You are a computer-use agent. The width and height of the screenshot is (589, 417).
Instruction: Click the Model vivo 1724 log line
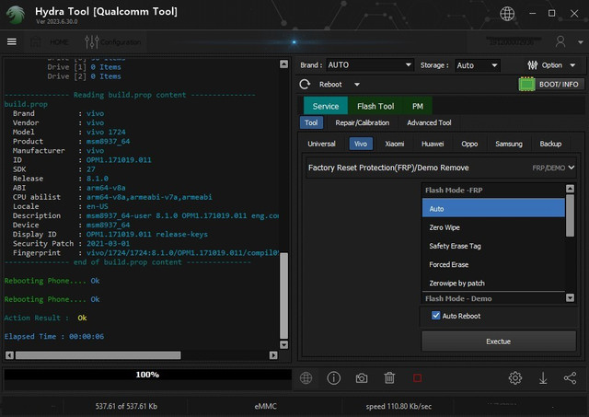pos(69,132)
